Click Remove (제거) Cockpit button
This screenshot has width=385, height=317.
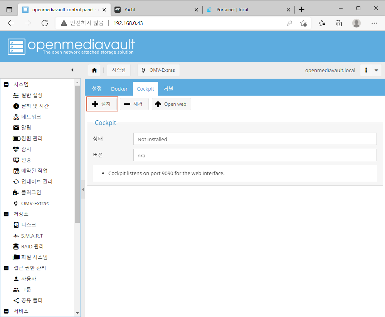coord(134,104)
